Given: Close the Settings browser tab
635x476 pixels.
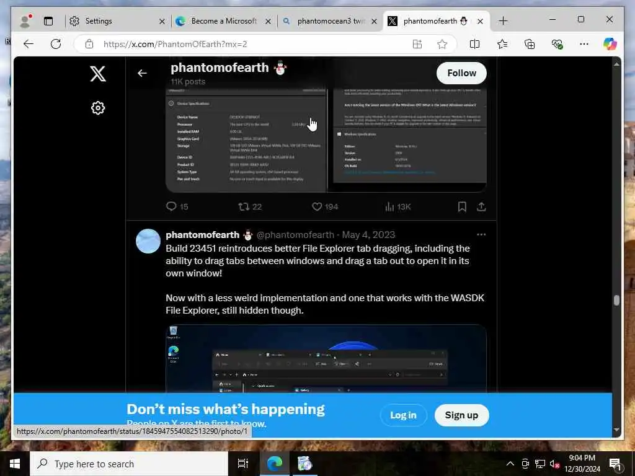Looking at the screenshot, I should pos(162,22).
